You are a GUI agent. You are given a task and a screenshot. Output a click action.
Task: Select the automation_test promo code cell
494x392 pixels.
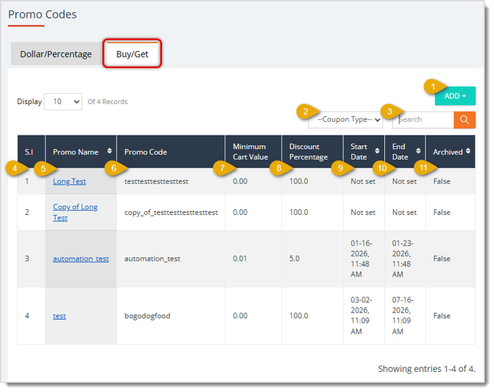(152, 259)
